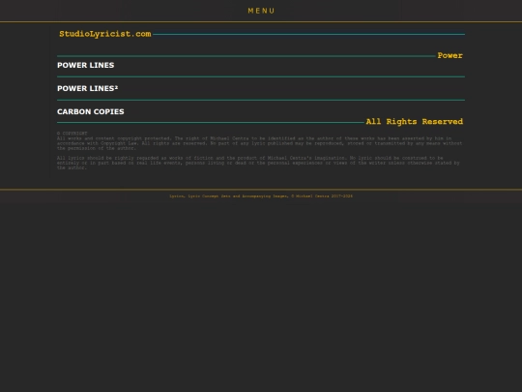Click the paragraph starting 'All lyrics should be rightly'
The height and width of the screenshot is (392, 522).
tap(258, 163)
